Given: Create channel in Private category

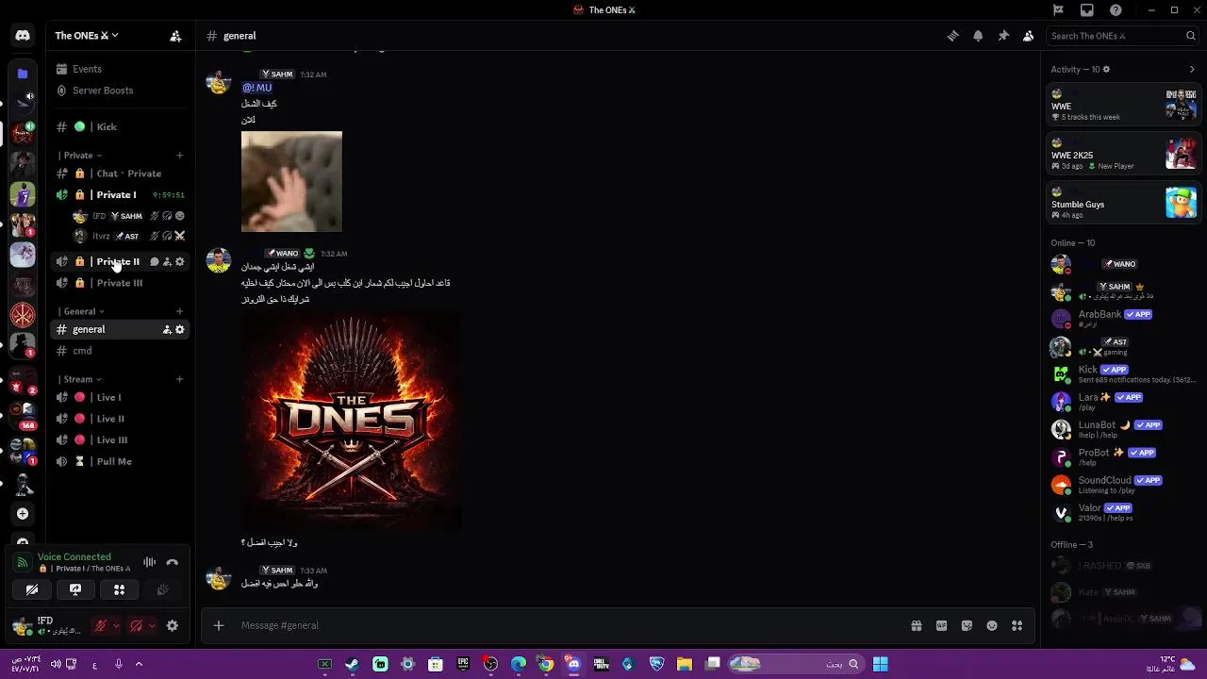Looking at the screenshot, I should point(179,156).
